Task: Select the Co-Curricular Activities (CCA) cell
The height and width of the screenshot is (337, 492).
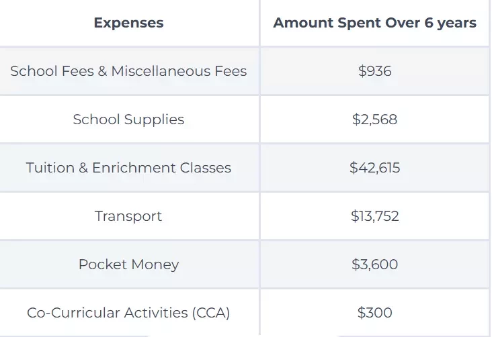Action: [x=128, y=313]
